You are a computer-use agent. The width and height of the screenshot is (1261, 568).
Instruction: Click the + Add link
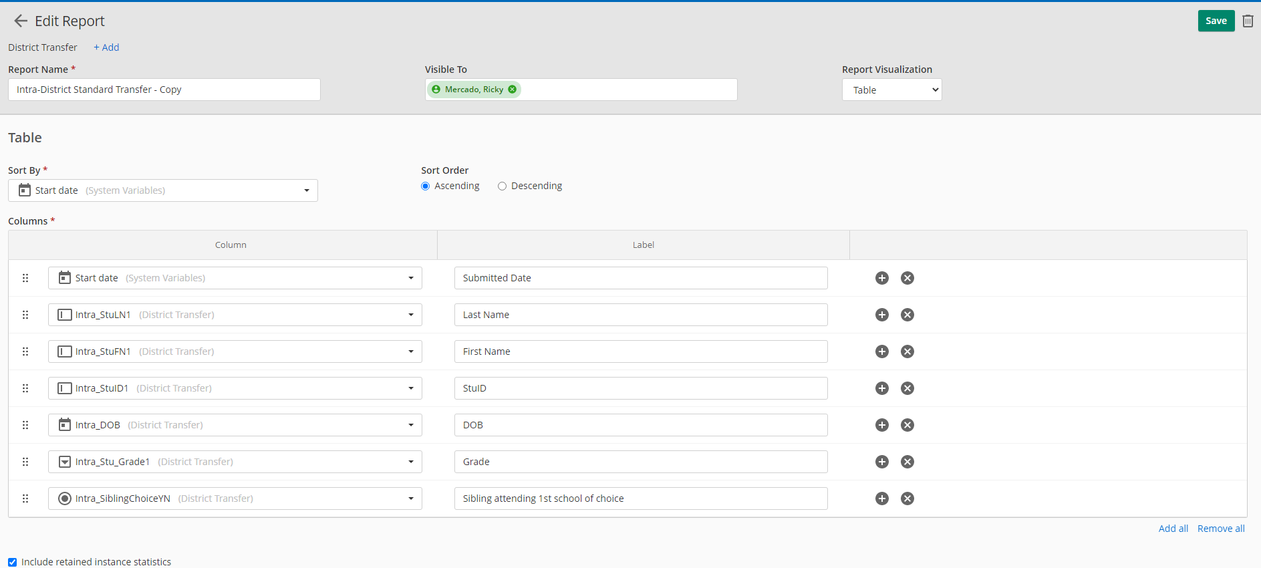tap(106, 47)
